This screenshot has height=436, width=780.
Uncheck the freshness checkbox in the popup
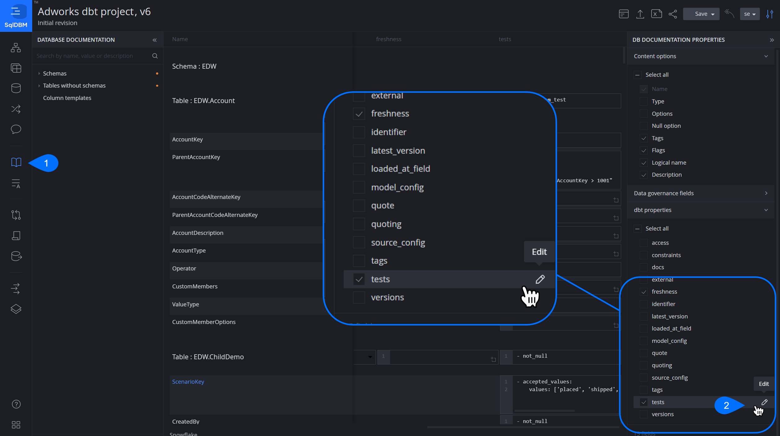(x=359, y=114)
